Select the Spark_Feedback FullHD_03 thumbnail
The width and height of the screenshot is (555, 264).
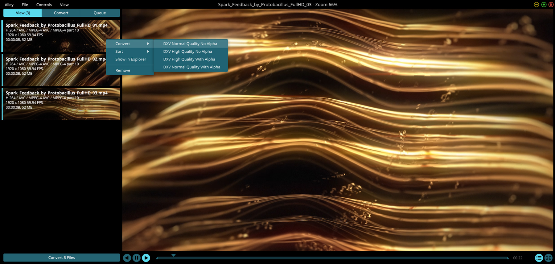coord(61,104)
